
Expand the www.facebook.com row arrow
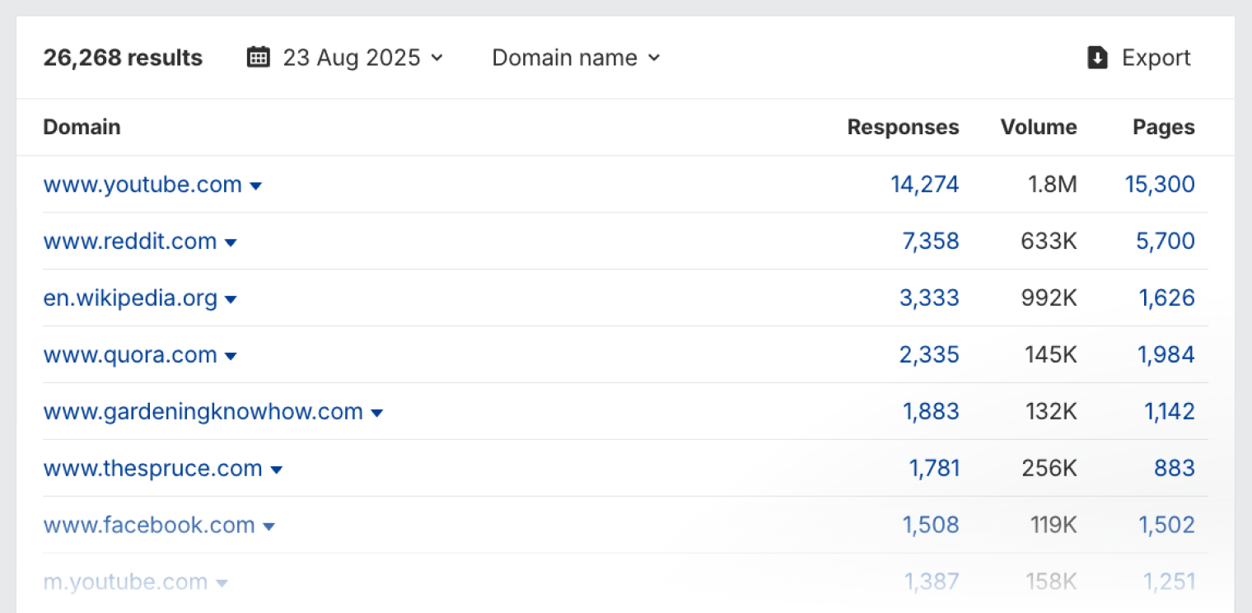click(269, 527)
